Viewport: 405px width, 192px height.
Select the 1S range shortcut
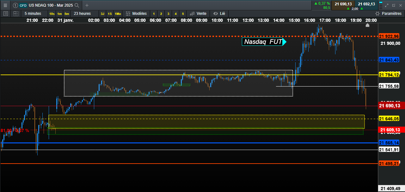(x=110, y=14)
